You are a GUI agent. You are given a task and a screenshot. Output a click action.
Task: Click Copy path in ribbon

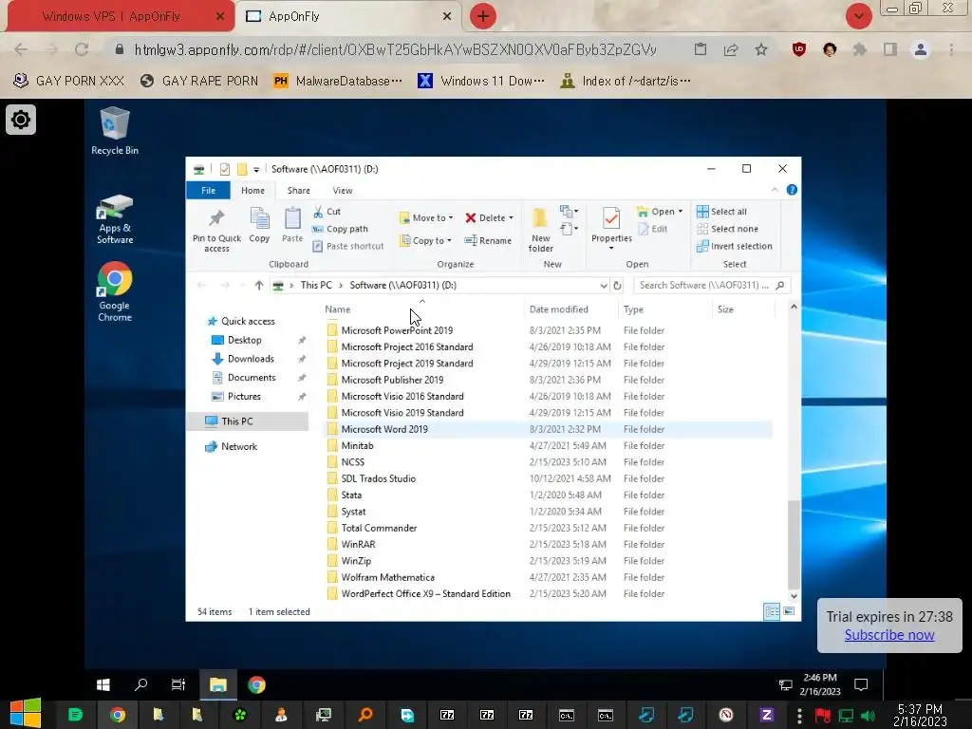[341, 229]
